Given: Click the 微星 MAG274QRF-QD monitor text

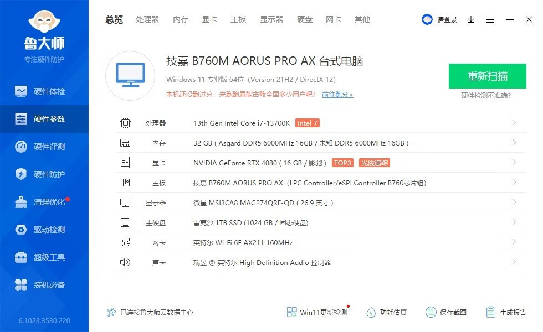Looking at the screenshot, I should (x=263, y=203).
